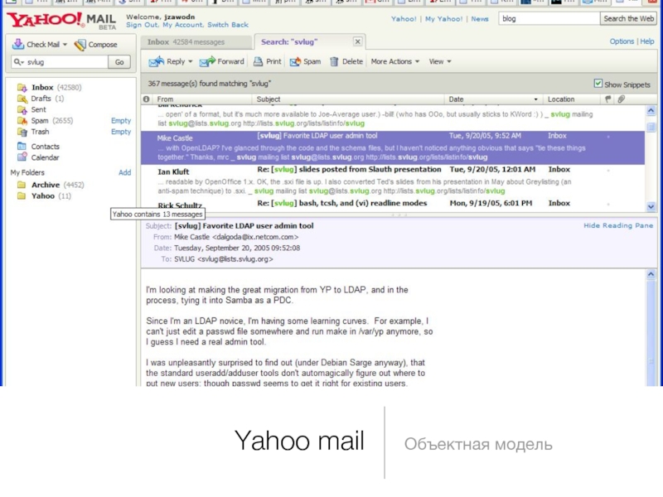Mark message as Spam
663x497 pixels.
pyautogui.click(x=305, y=61)
